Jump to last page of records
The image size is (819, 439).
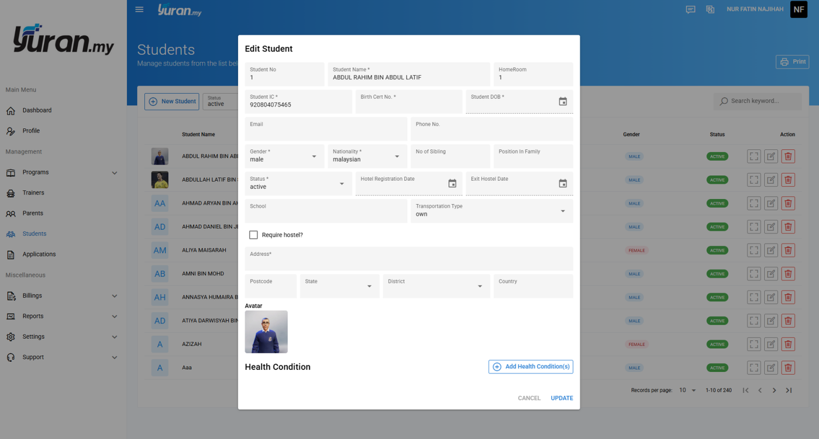coord(789,390)
